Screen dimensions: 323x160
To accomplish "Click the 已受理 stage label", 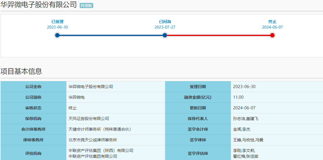I will [x=57, y=22].
